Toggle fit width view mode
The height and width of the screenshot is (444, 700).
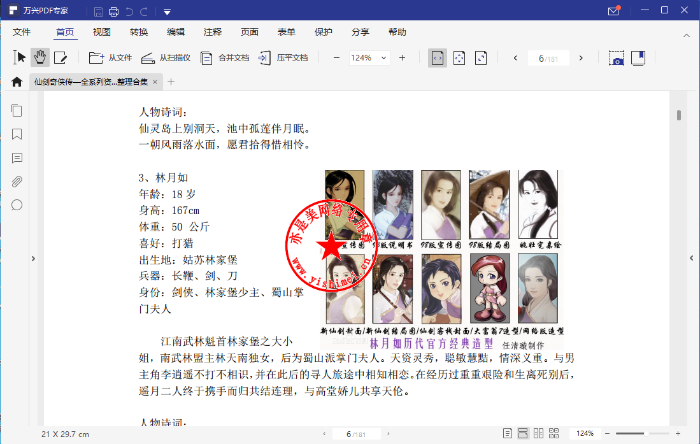438,58
